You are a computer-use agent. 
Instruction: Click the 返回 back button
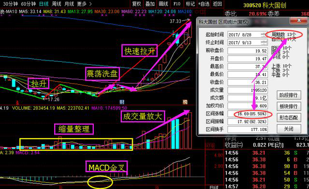click(217, 4)
